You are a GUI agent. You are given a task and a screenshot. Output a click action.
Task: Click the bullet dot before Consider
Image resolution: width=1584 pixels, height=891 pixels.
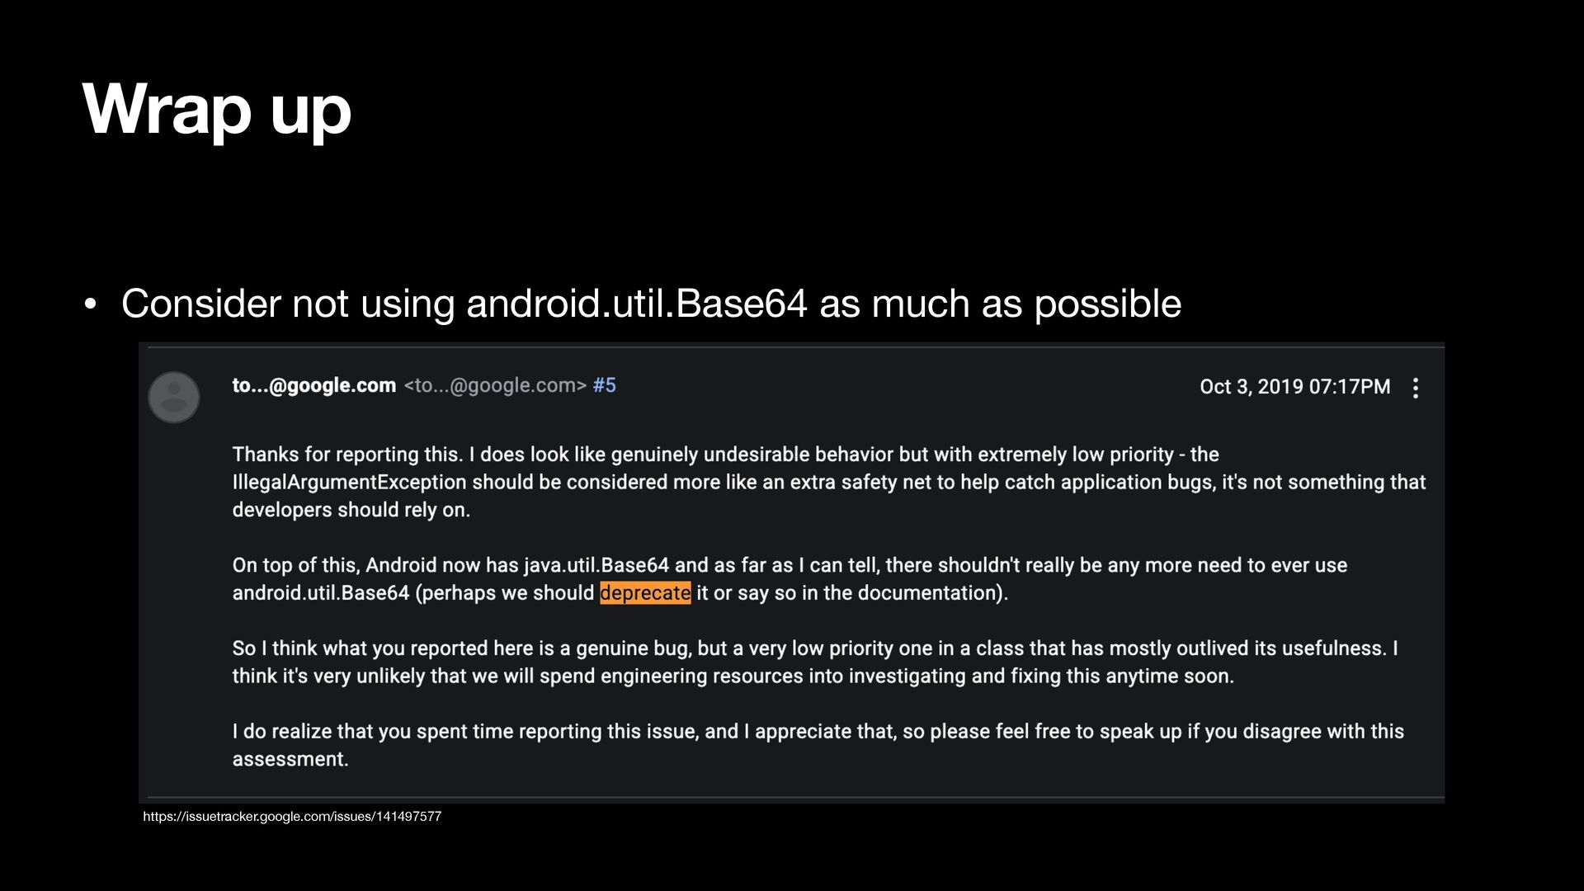click(x=91, y=304)
